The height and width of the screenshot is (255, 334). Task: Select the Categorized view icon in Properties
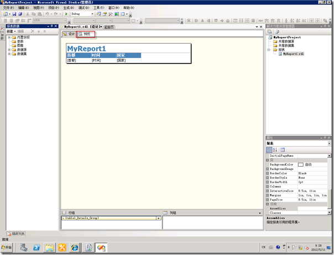269,150
